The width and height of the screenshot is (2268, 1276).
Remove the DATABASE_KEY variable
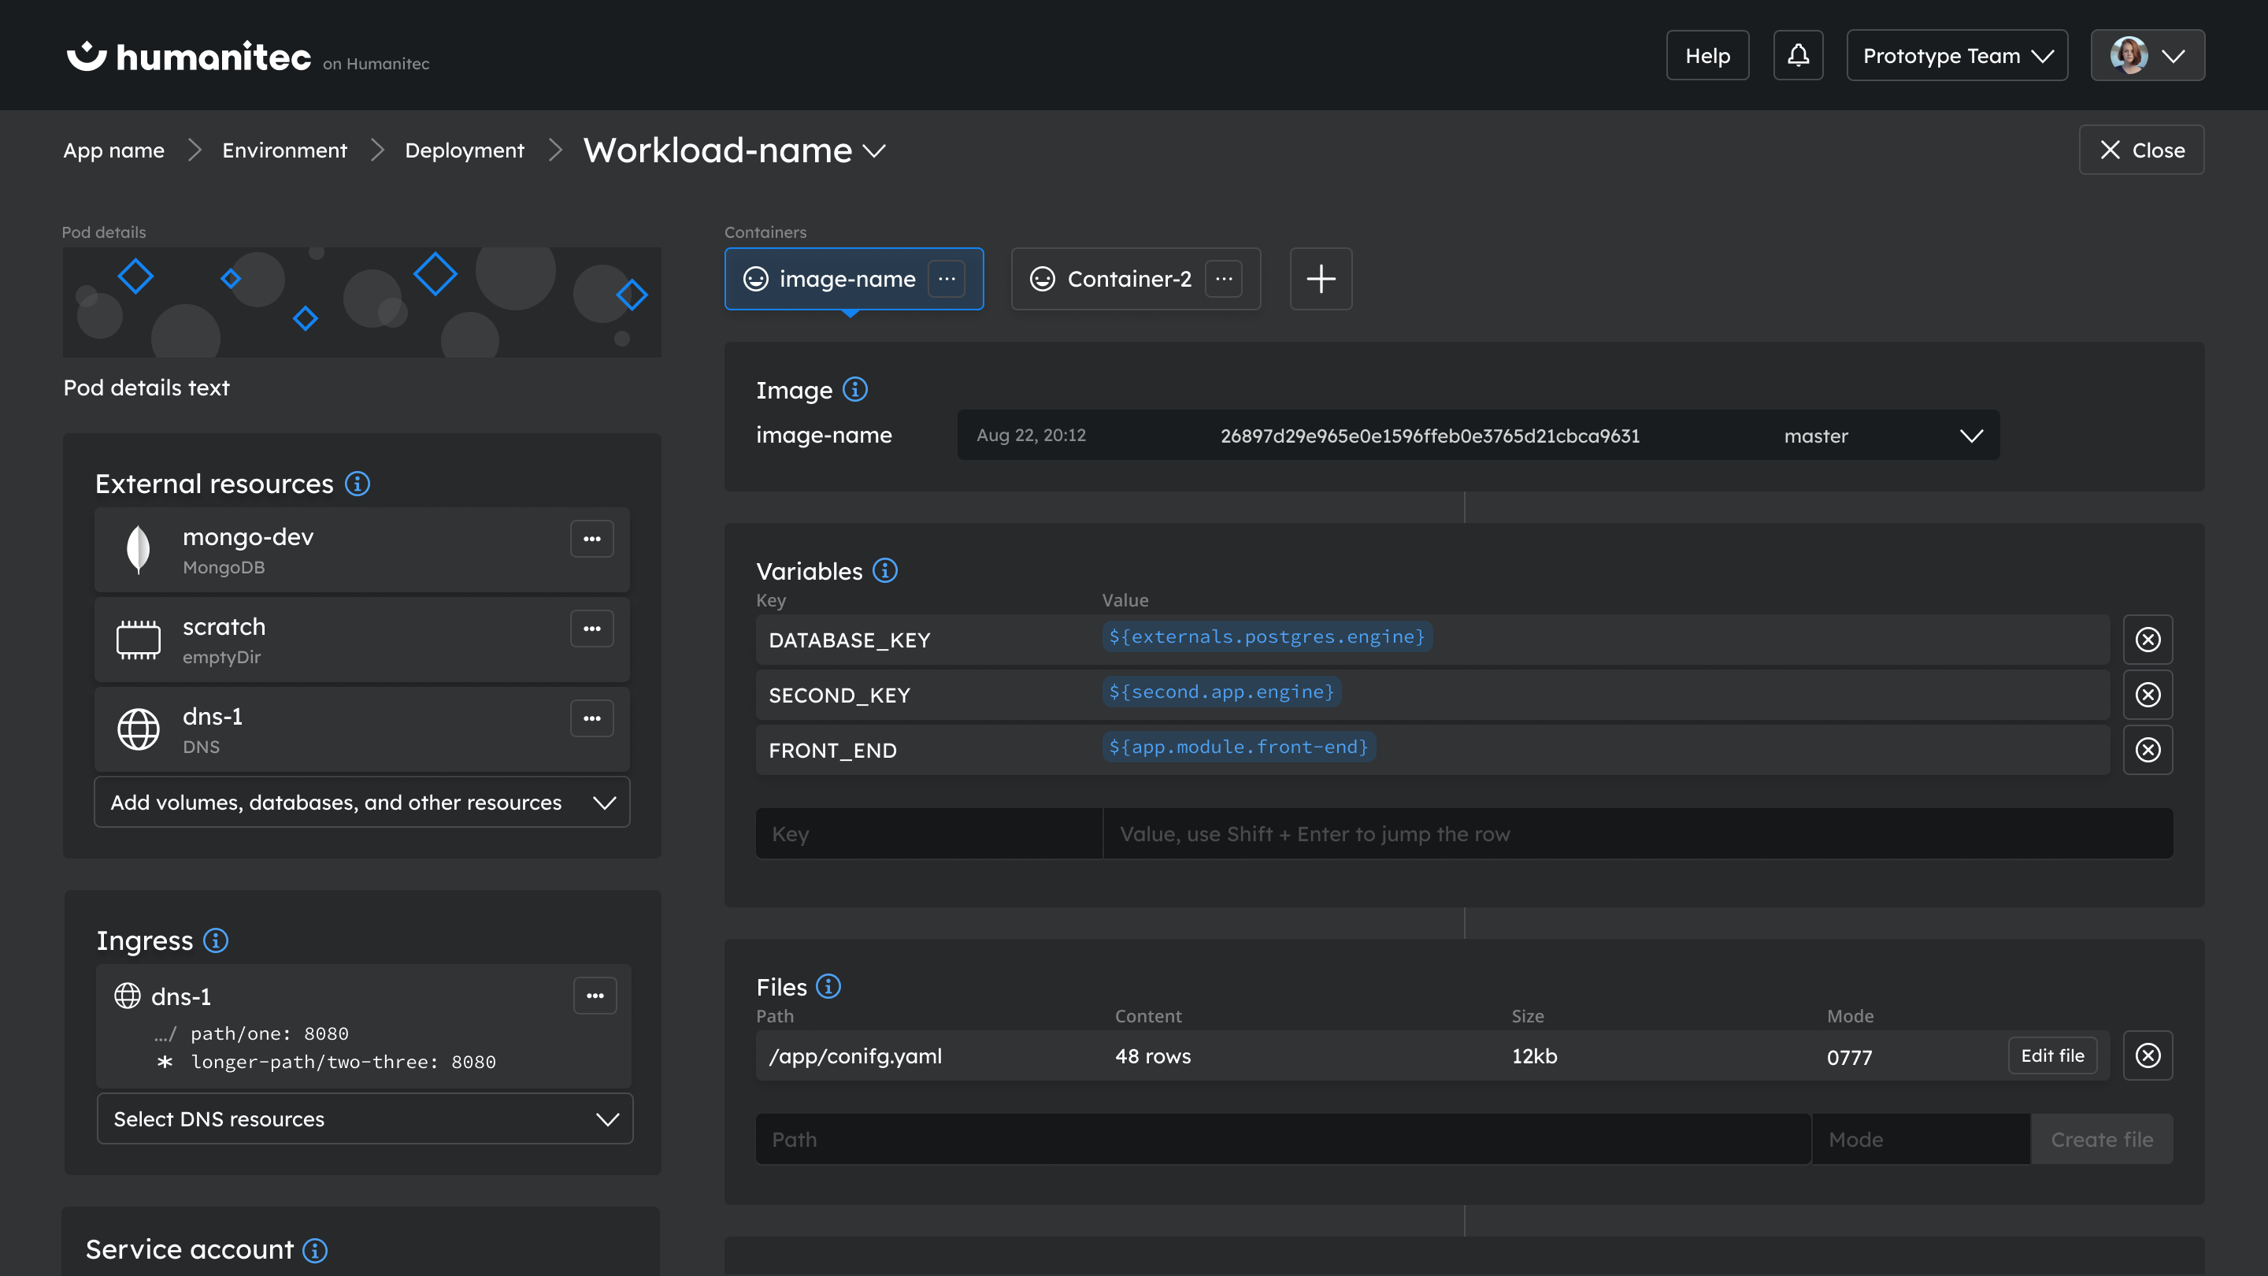[2148, 640]
